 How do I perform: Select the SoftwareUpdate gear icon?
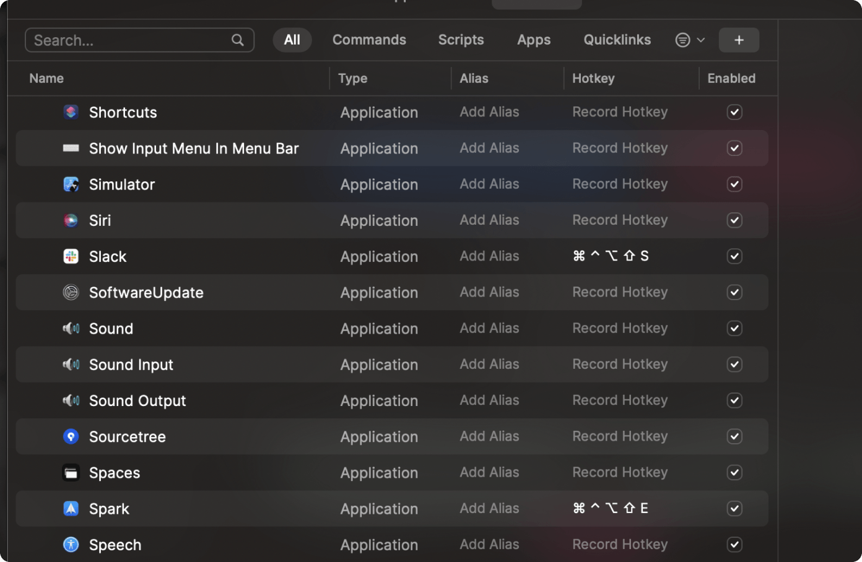71,292
